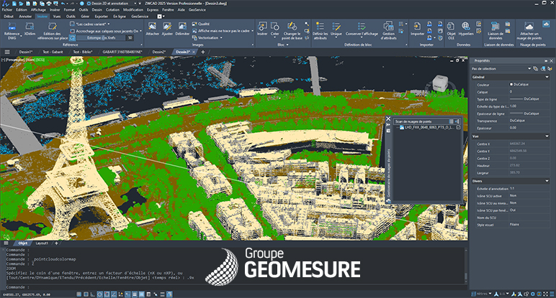This screenshot has width=556, height=298.
Task: Open Edition des références sur place
Action: pos(53,27)
